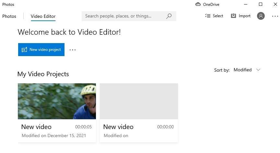Click the Sort by chevron arrow
The width and height of the screenshot is (280, 153).
(258, 70)
